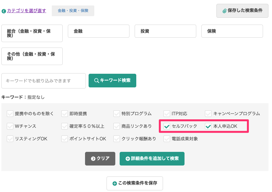The image size is (272, 192).
Task: Select the 金融 subcategory tab
Action: 99,31
